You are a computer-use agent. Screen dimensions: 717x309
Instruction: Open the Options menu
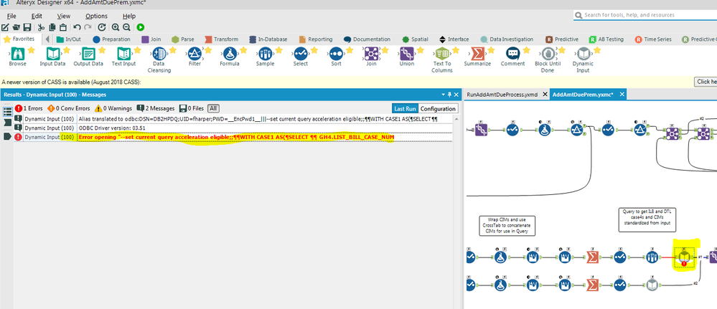pos(96,16)
